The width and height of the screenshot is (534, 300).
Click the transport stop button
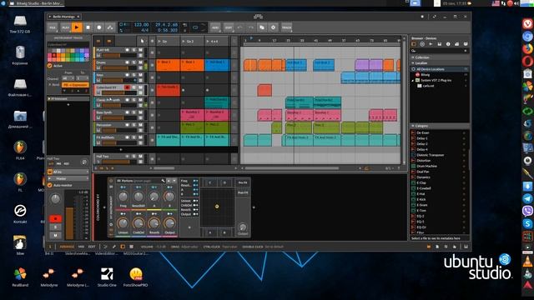click(x=88, y=27)
